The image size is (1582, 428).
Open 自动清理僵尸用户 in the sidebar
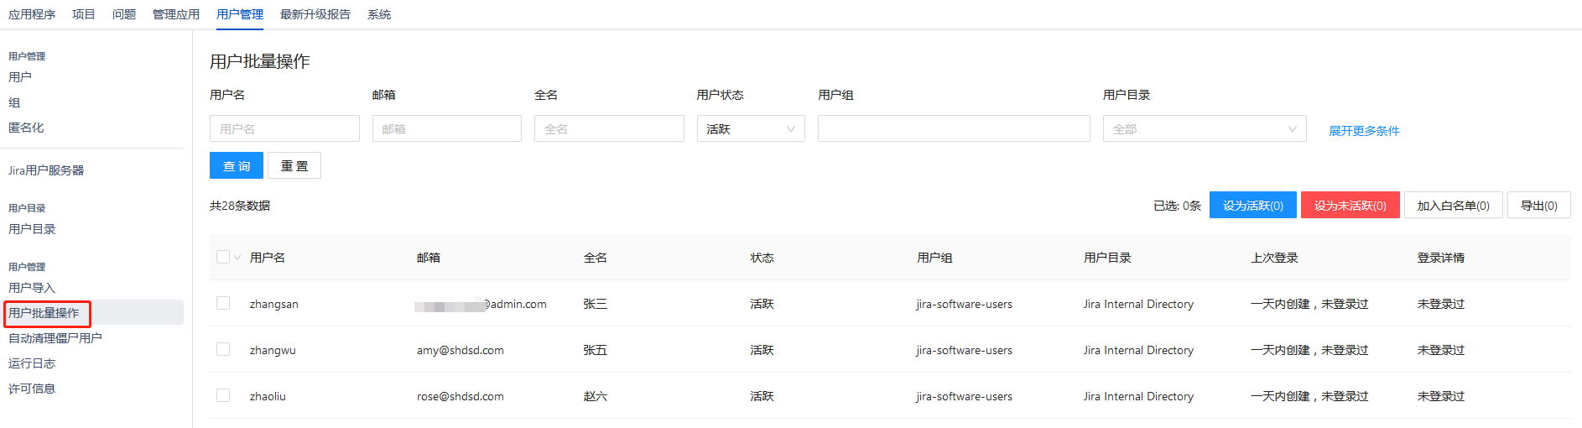pyautogui.click(x=55, y=338)
